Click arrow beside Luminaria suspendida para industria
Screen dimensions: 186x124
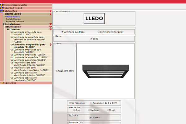point(51,45)
